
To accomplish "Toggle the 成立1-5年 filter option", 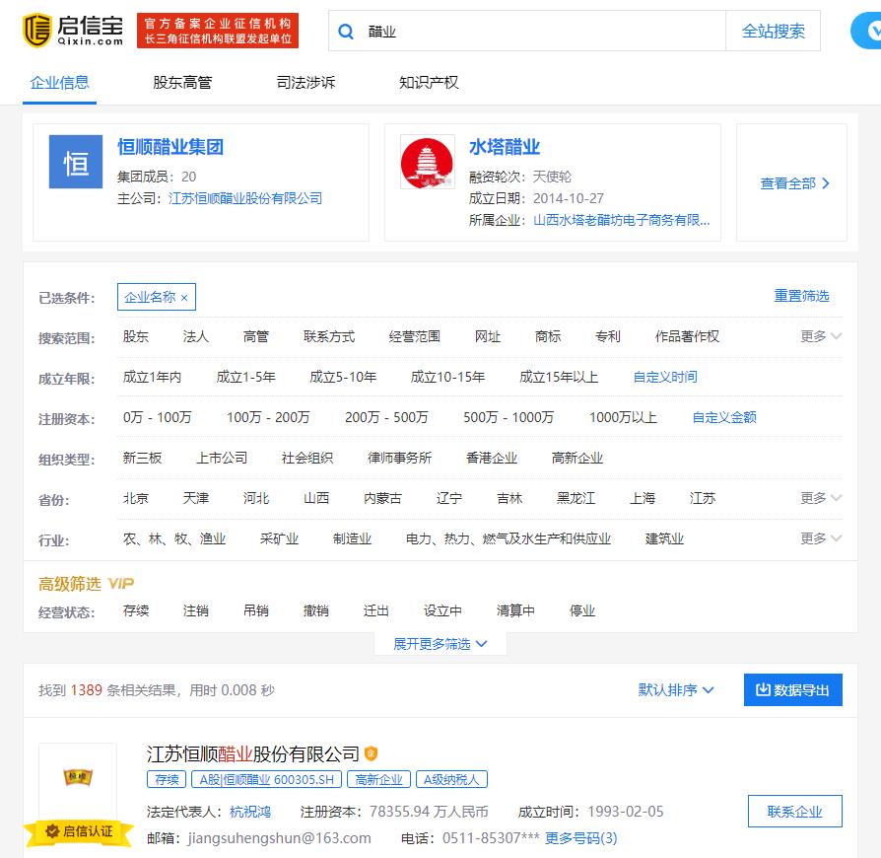I will (x=245, y=377).
